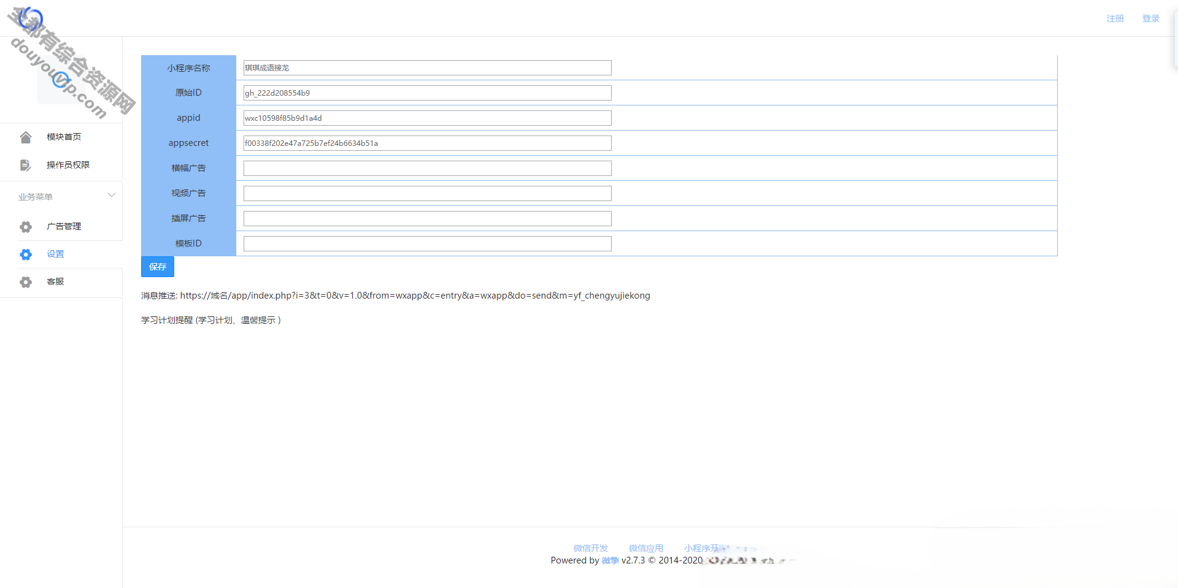Click the appid input field
This screenshot has width=1178, height=588.
tap(427, 118)
